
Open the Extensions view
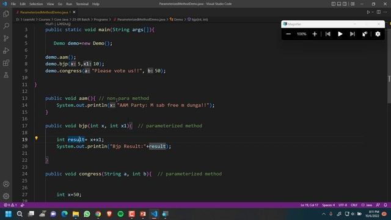click(x=6, y=62)
